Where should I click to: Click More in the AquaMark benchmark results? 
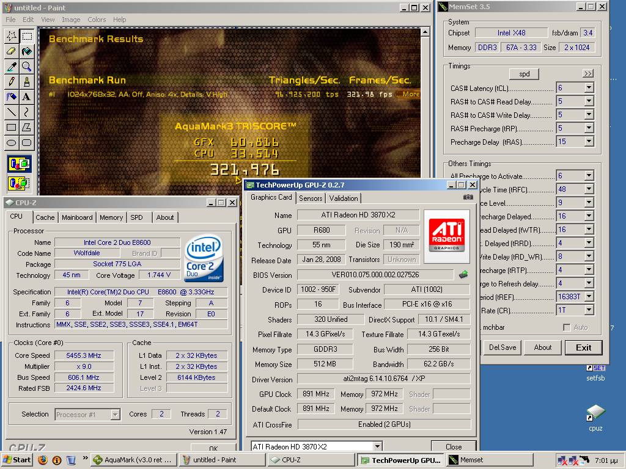pyautogui.click(x=411, y=94)
